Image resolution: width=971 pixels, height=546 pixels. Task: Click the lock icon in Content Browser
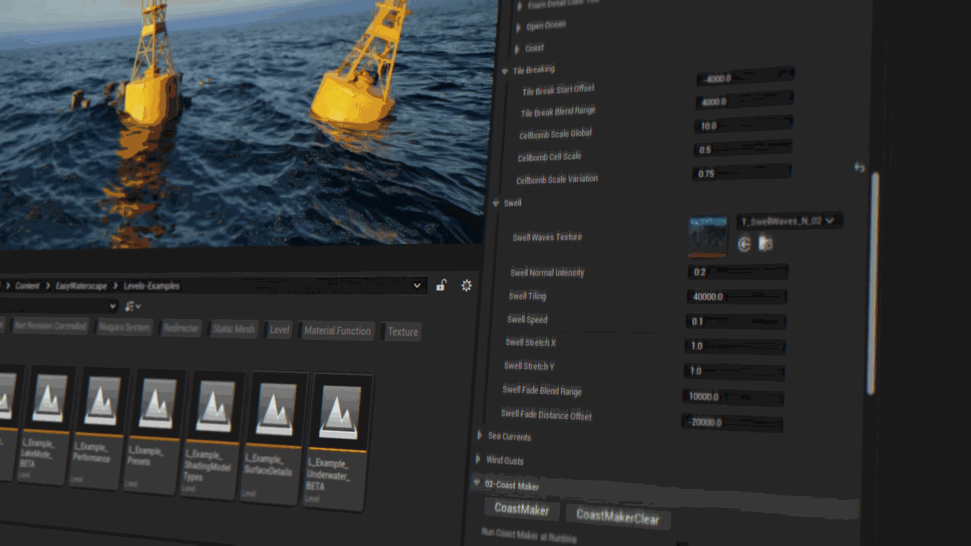[x=441, y=285]
